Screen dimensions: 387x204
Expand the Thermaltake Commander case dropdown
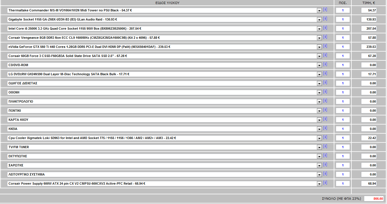(x=319, y=11)
